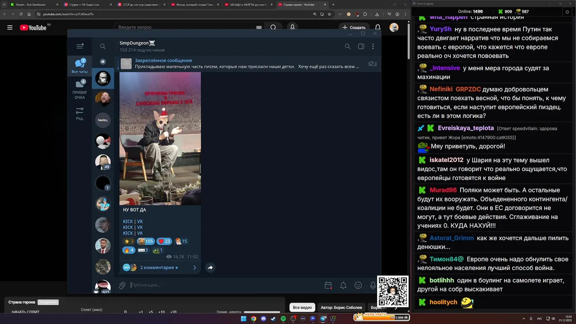The height and width of the screenshot is (324, 576).
Task: Click the first VK link in post
Action: coord(140,221)
